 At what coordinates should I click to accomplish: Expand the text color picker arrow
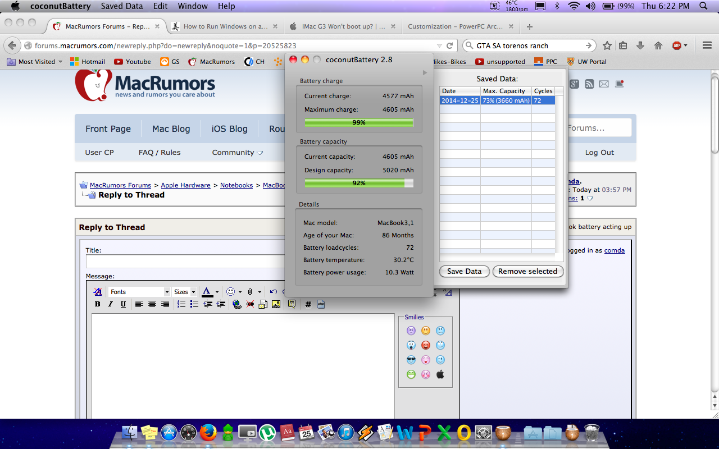pos(217,292)
